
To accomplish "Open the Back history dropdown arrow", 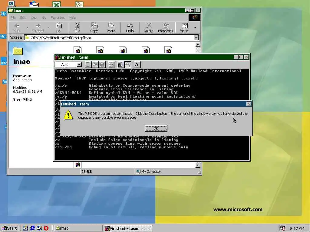I will [x=27, y=28].
